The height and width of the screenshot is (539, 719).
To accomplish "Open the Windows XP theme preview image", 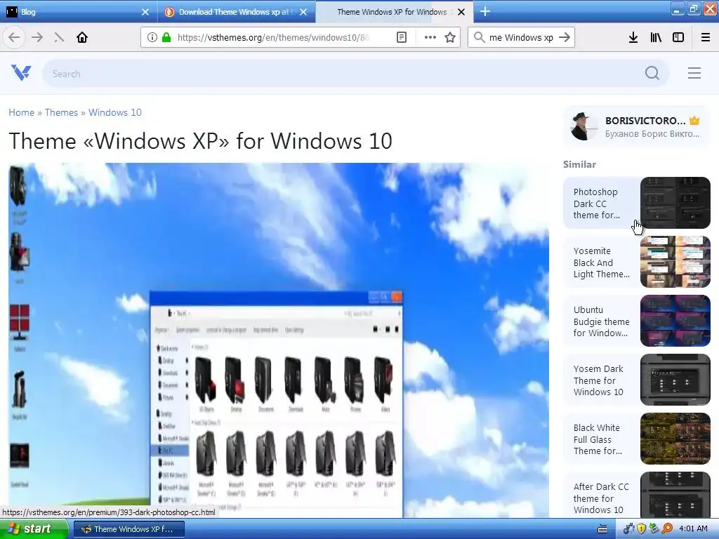I will (279, 340).
